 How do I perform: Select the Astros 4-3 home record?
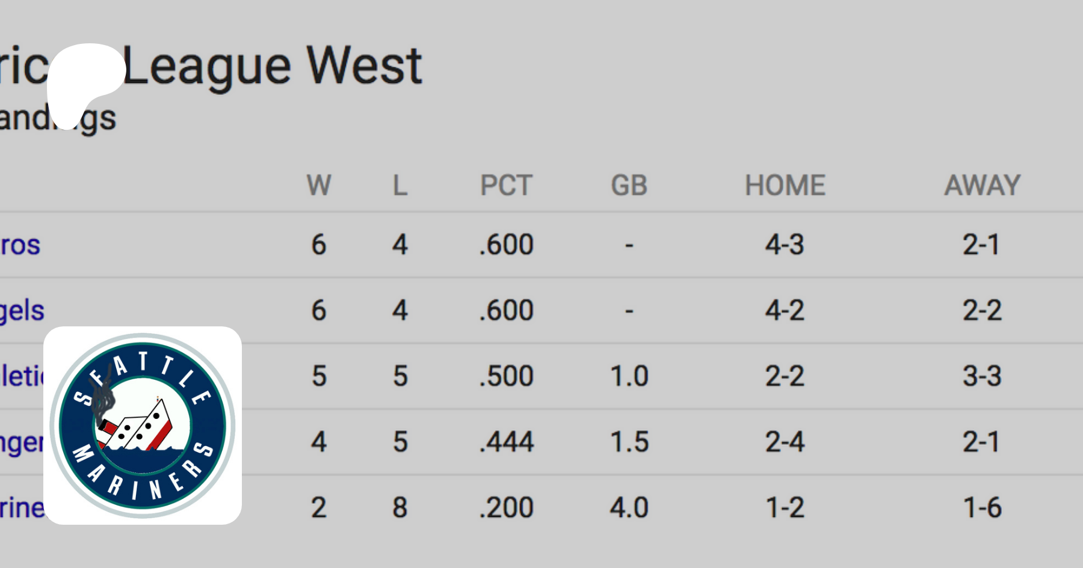coord(785,245)
